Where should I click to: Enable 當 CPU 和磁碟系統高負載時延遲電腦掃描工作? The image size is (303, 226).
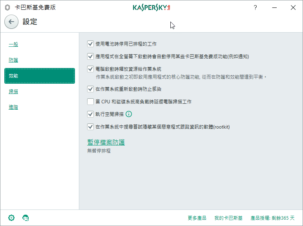(90, 102)
